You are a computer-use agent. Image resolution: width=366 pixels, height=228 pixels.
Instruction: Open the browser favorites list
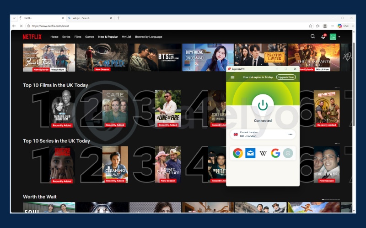(318, 26)
